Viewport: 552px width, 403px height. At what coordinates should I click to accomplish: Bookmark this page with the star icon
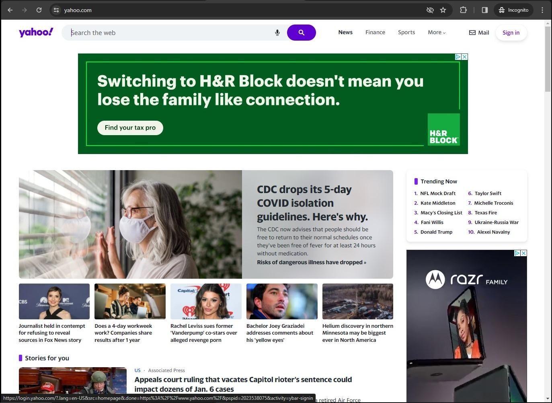point(443,10)
